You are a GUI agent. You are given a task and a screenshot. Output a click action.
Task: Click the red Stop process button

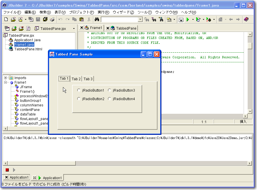coord(7,170)
